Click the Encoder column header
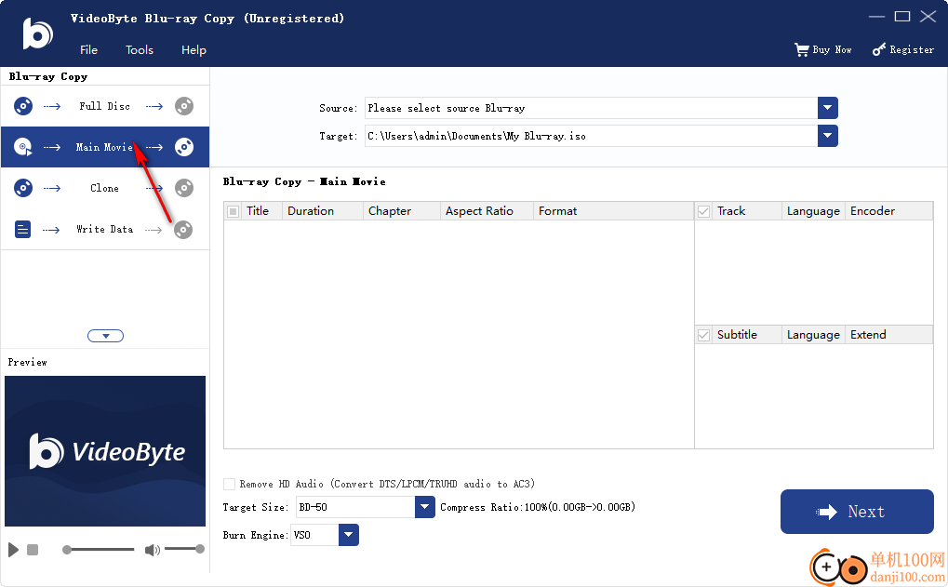 888,211
